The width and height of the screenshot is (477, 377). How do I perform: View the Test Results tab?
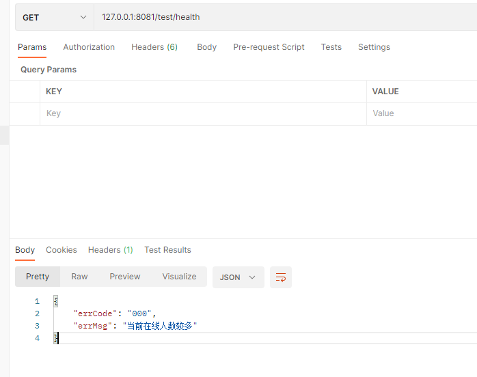click(167, 250)
